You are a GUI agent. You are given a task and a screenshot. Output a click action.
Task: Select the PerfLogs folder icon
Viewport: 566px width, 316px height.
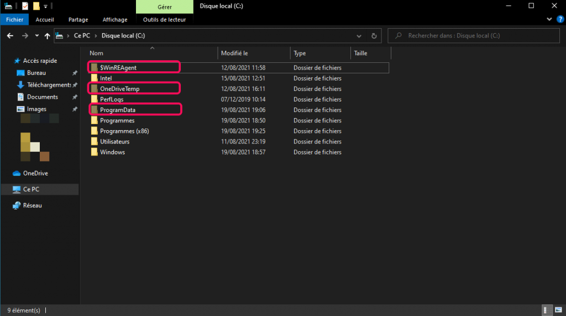coord(94,99)
